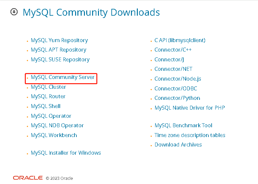The image size is (258, 184).
Task: Open MySQL Workbench downloads
Action: [x=54, y=135]
